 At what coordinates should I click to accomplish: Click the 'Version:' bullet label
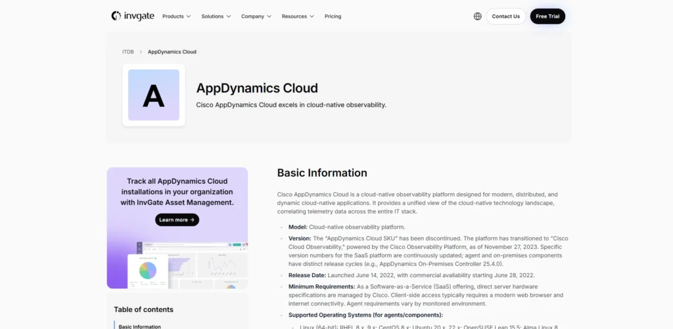pyautogui.click(x=300, y=238)
